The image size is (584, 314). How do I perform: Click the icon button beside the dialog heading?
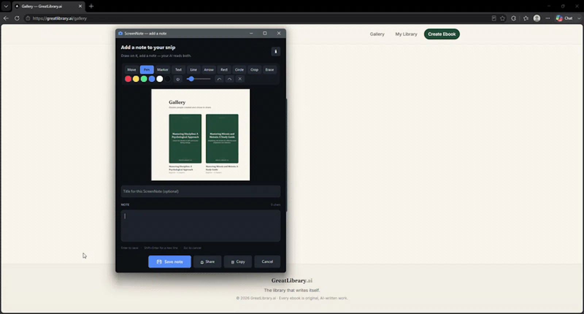tap(276, 51)
